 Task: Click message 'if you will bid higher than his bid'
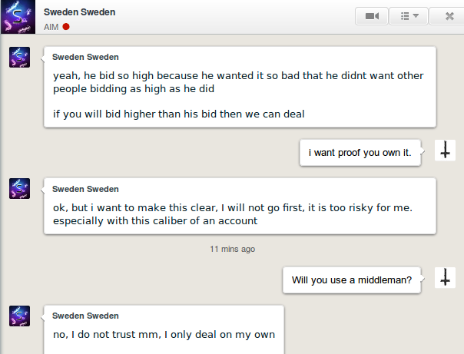(x=179, y=114)
